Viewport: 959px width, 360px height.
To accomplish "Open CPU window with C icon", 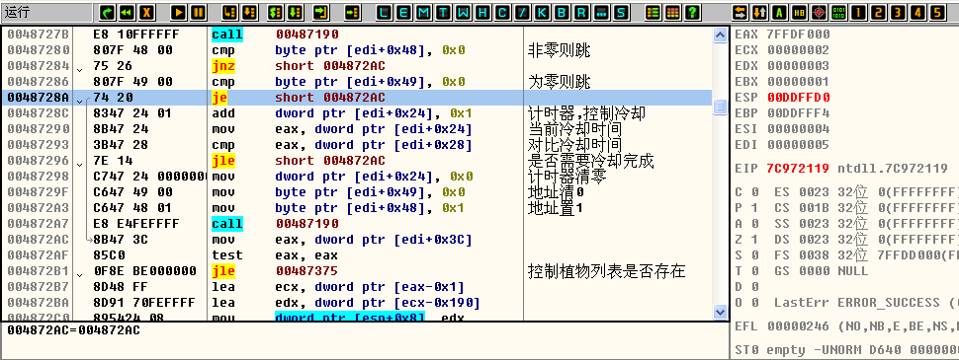I will [502, 12].
